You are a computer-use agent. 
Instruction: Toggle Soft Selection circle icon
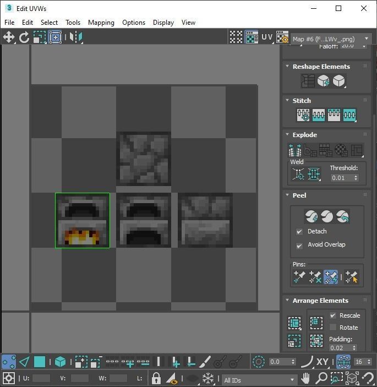click(258, 362)
